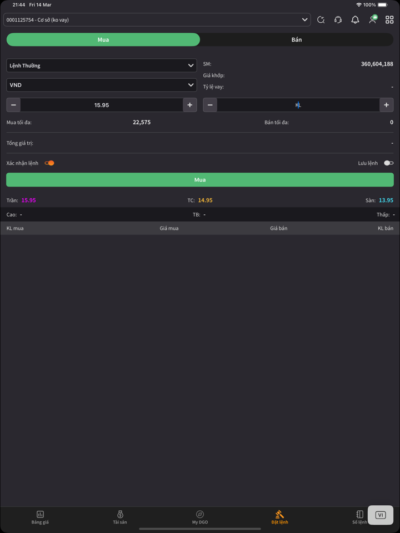The image size is (400, 533).
Task: Select the Mua tab
Action: pyautogui.click(x=103, y=40)
